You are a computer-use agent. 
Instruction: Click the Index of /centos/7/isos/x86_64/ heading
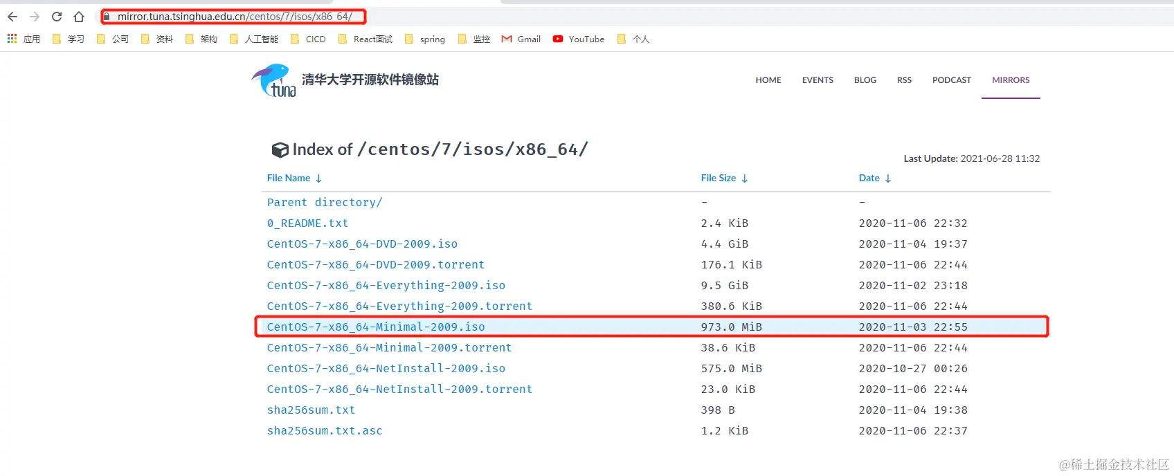click(430, 149)
